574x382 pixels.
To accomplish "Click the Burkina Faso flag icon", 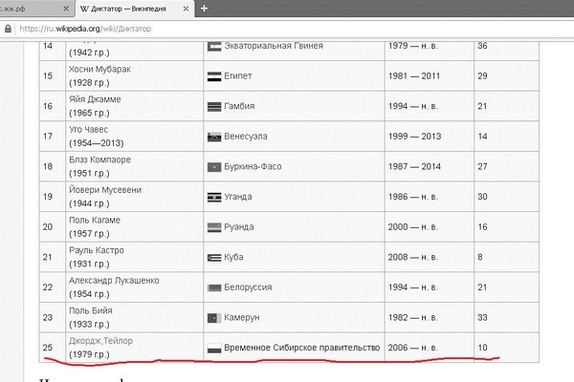I will (x=214, y=167).
